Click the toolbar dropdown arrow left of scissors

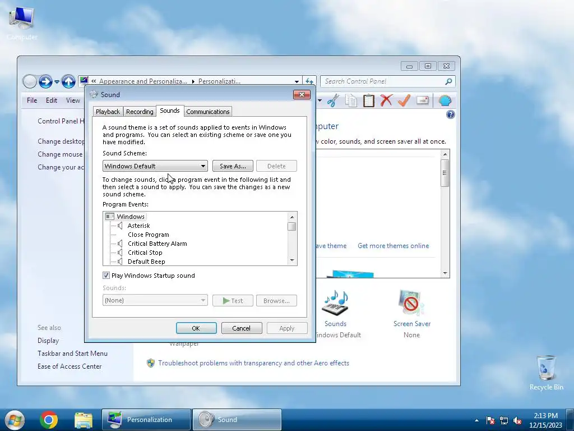320,100
